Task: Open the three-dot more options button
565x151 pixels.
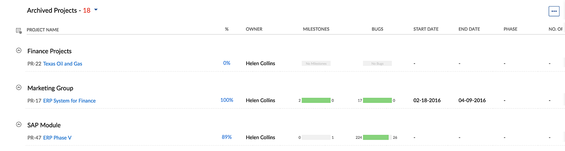Action: pos(554,11)
